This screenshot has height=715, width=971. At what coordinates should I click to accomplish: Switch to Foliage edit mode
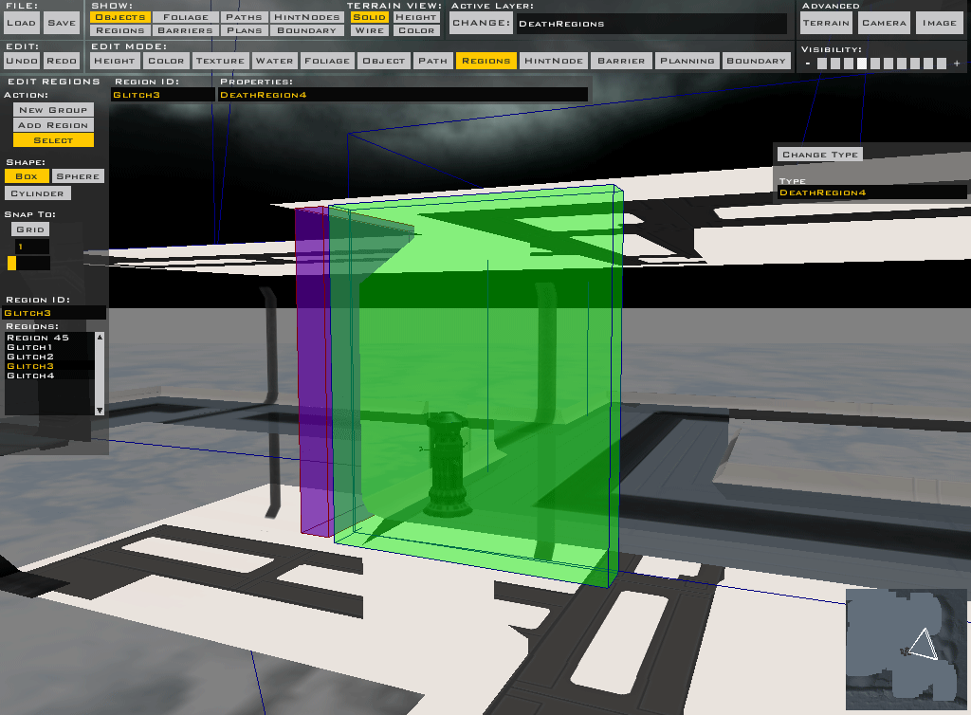(x=327, y=61)
